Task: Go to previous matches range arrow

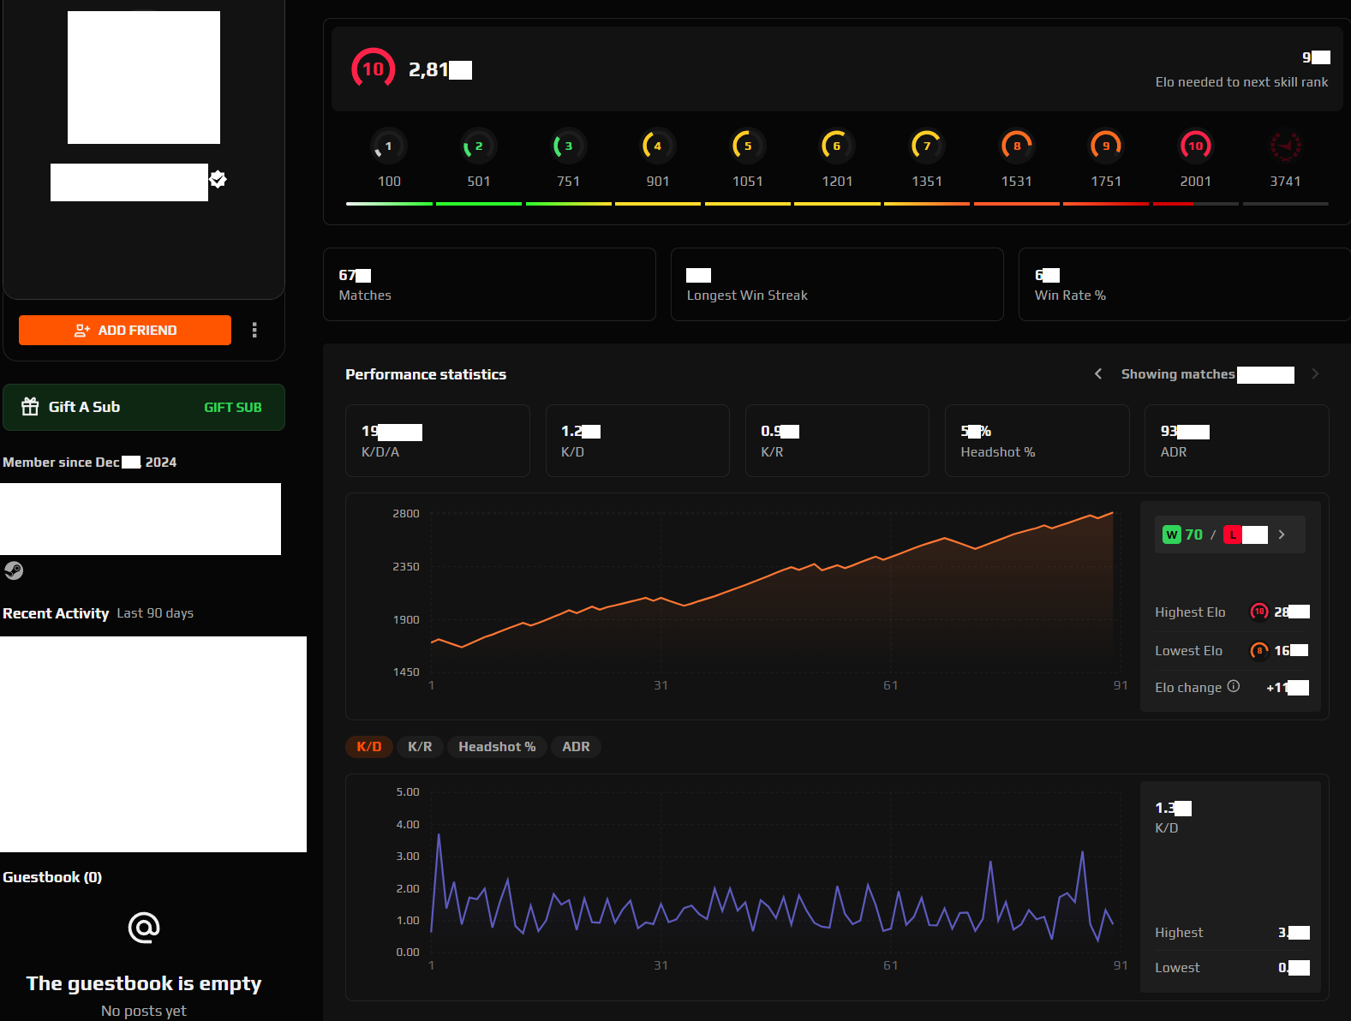Action: tap(1098, 373)
